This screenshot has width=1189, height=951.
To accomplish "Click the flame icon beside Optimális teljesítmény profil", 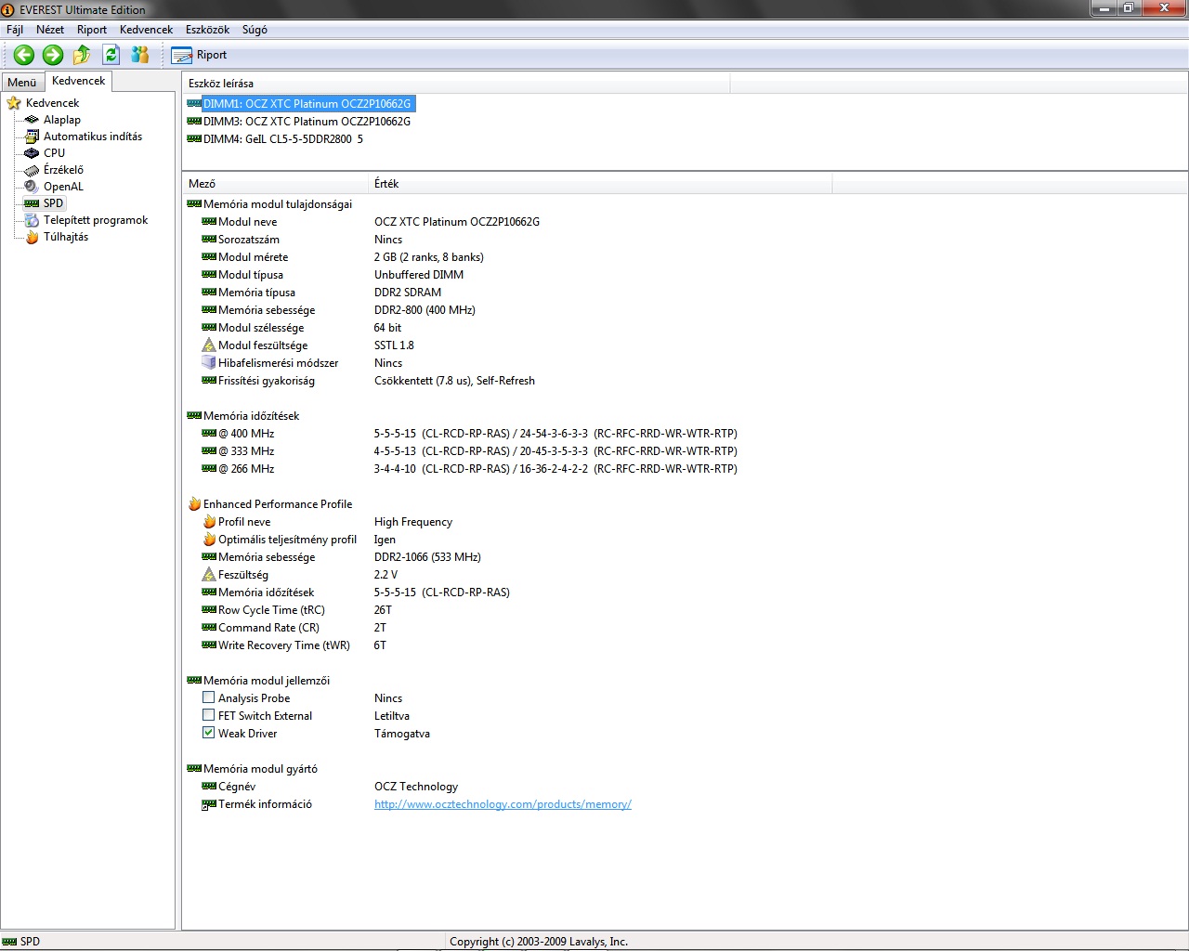I will (209, 540).
